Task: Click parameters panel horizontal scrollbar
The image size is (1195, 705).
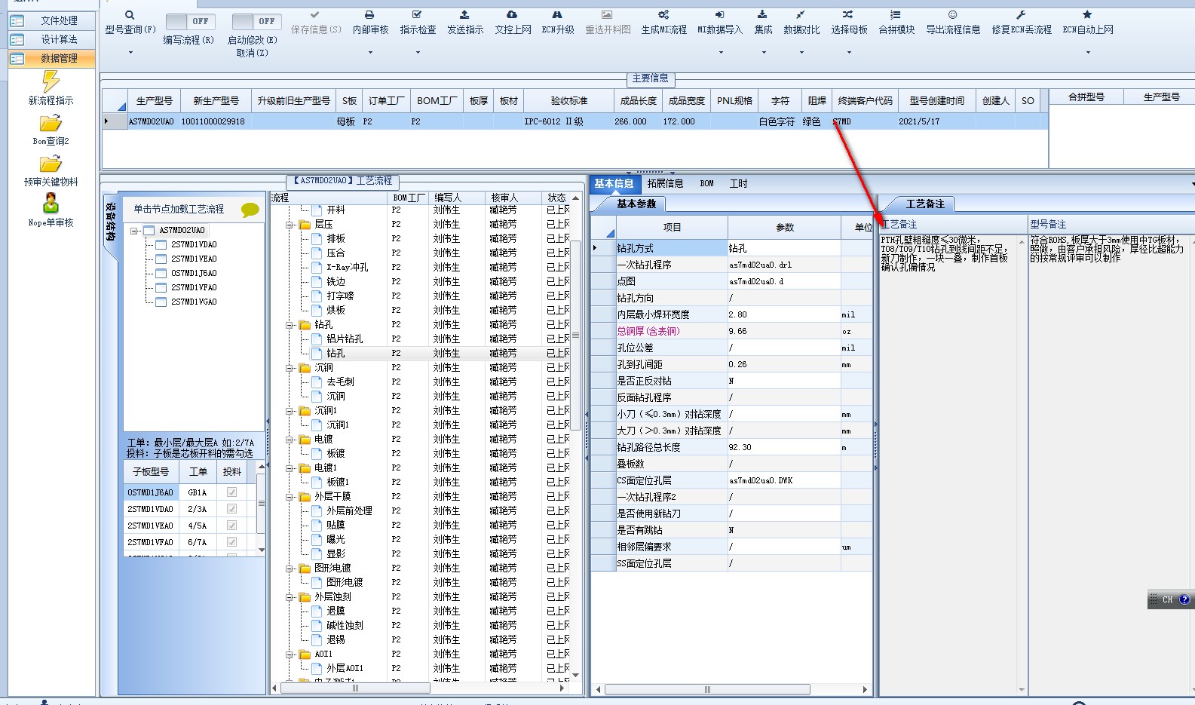Action: (707, 689)
